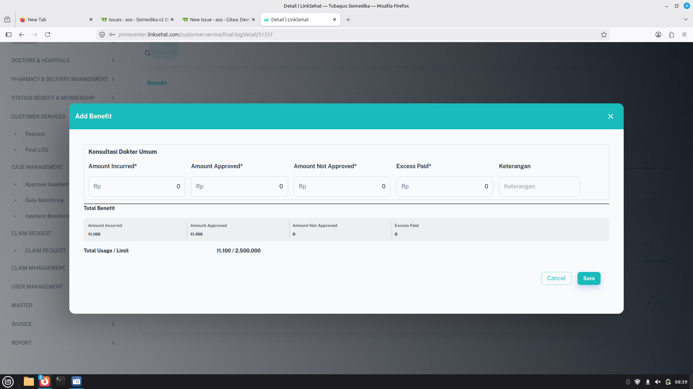The width and height of the screenshot is (693, 389).
Task: Open the Terminal taskbar icon
Action: tap(60, 381)
